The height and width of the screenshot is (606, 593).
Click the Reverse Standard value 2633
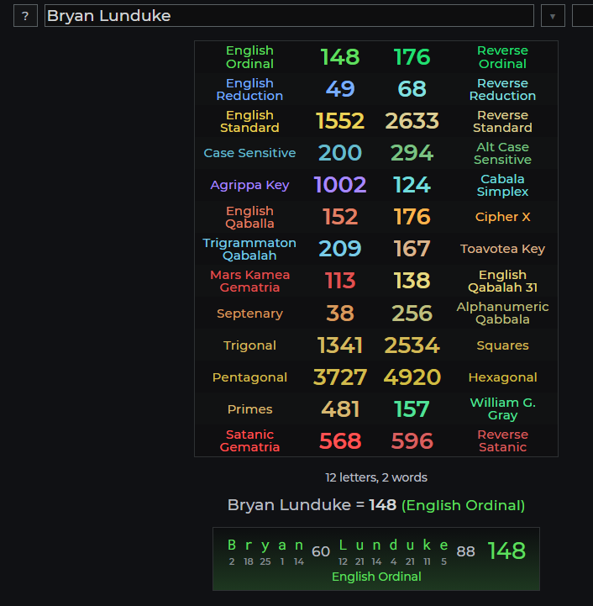click(412, 121)
